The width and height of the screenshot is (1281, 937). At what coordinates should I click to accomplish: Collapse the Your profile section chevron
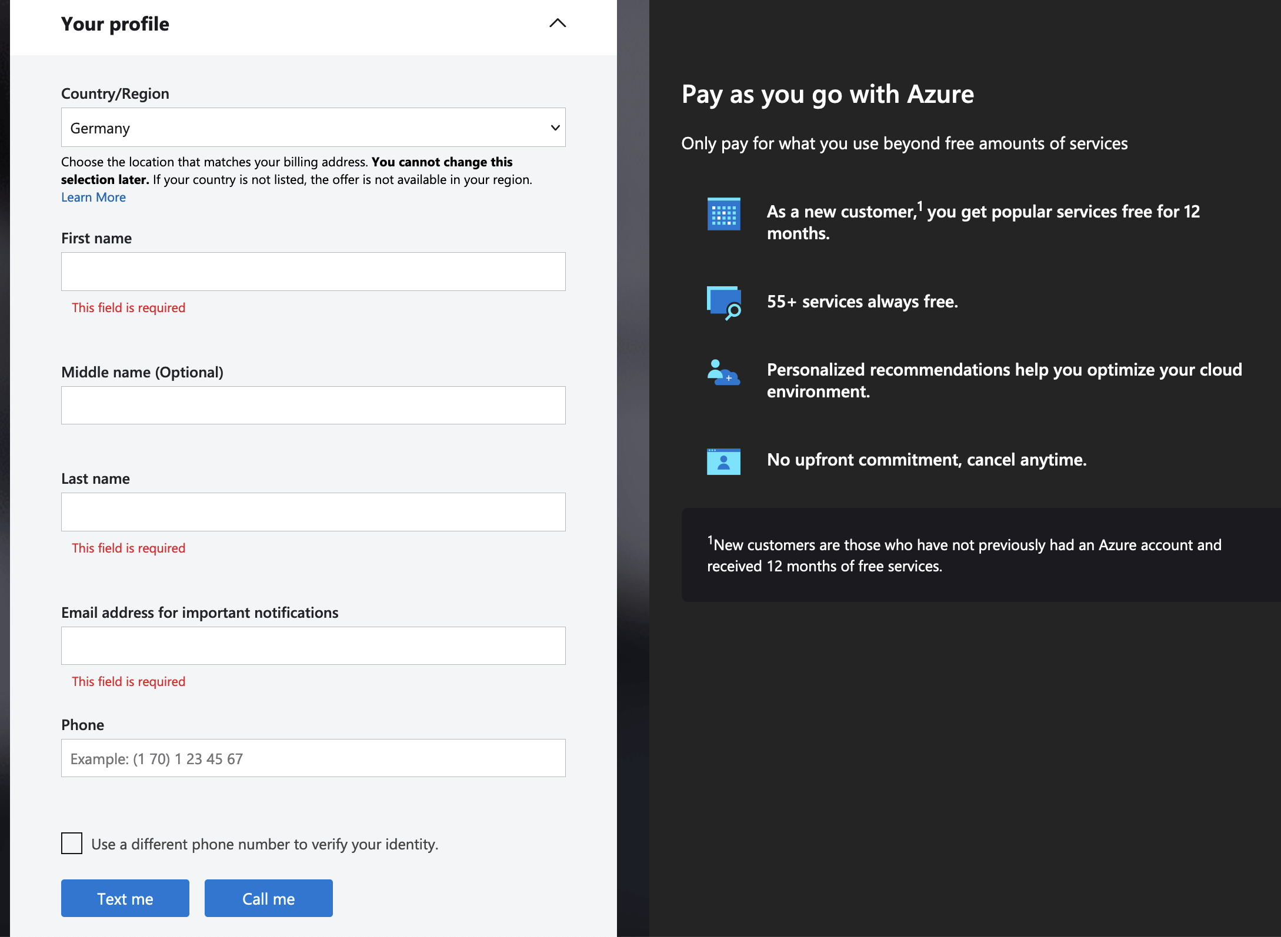point(557,24)
